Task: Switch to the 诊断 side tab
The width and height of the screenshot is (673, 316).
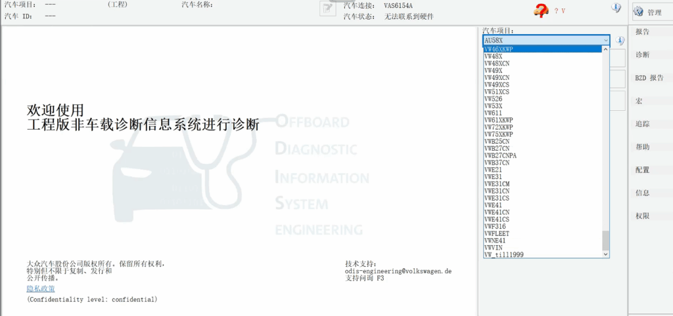Action: (642, 55)
